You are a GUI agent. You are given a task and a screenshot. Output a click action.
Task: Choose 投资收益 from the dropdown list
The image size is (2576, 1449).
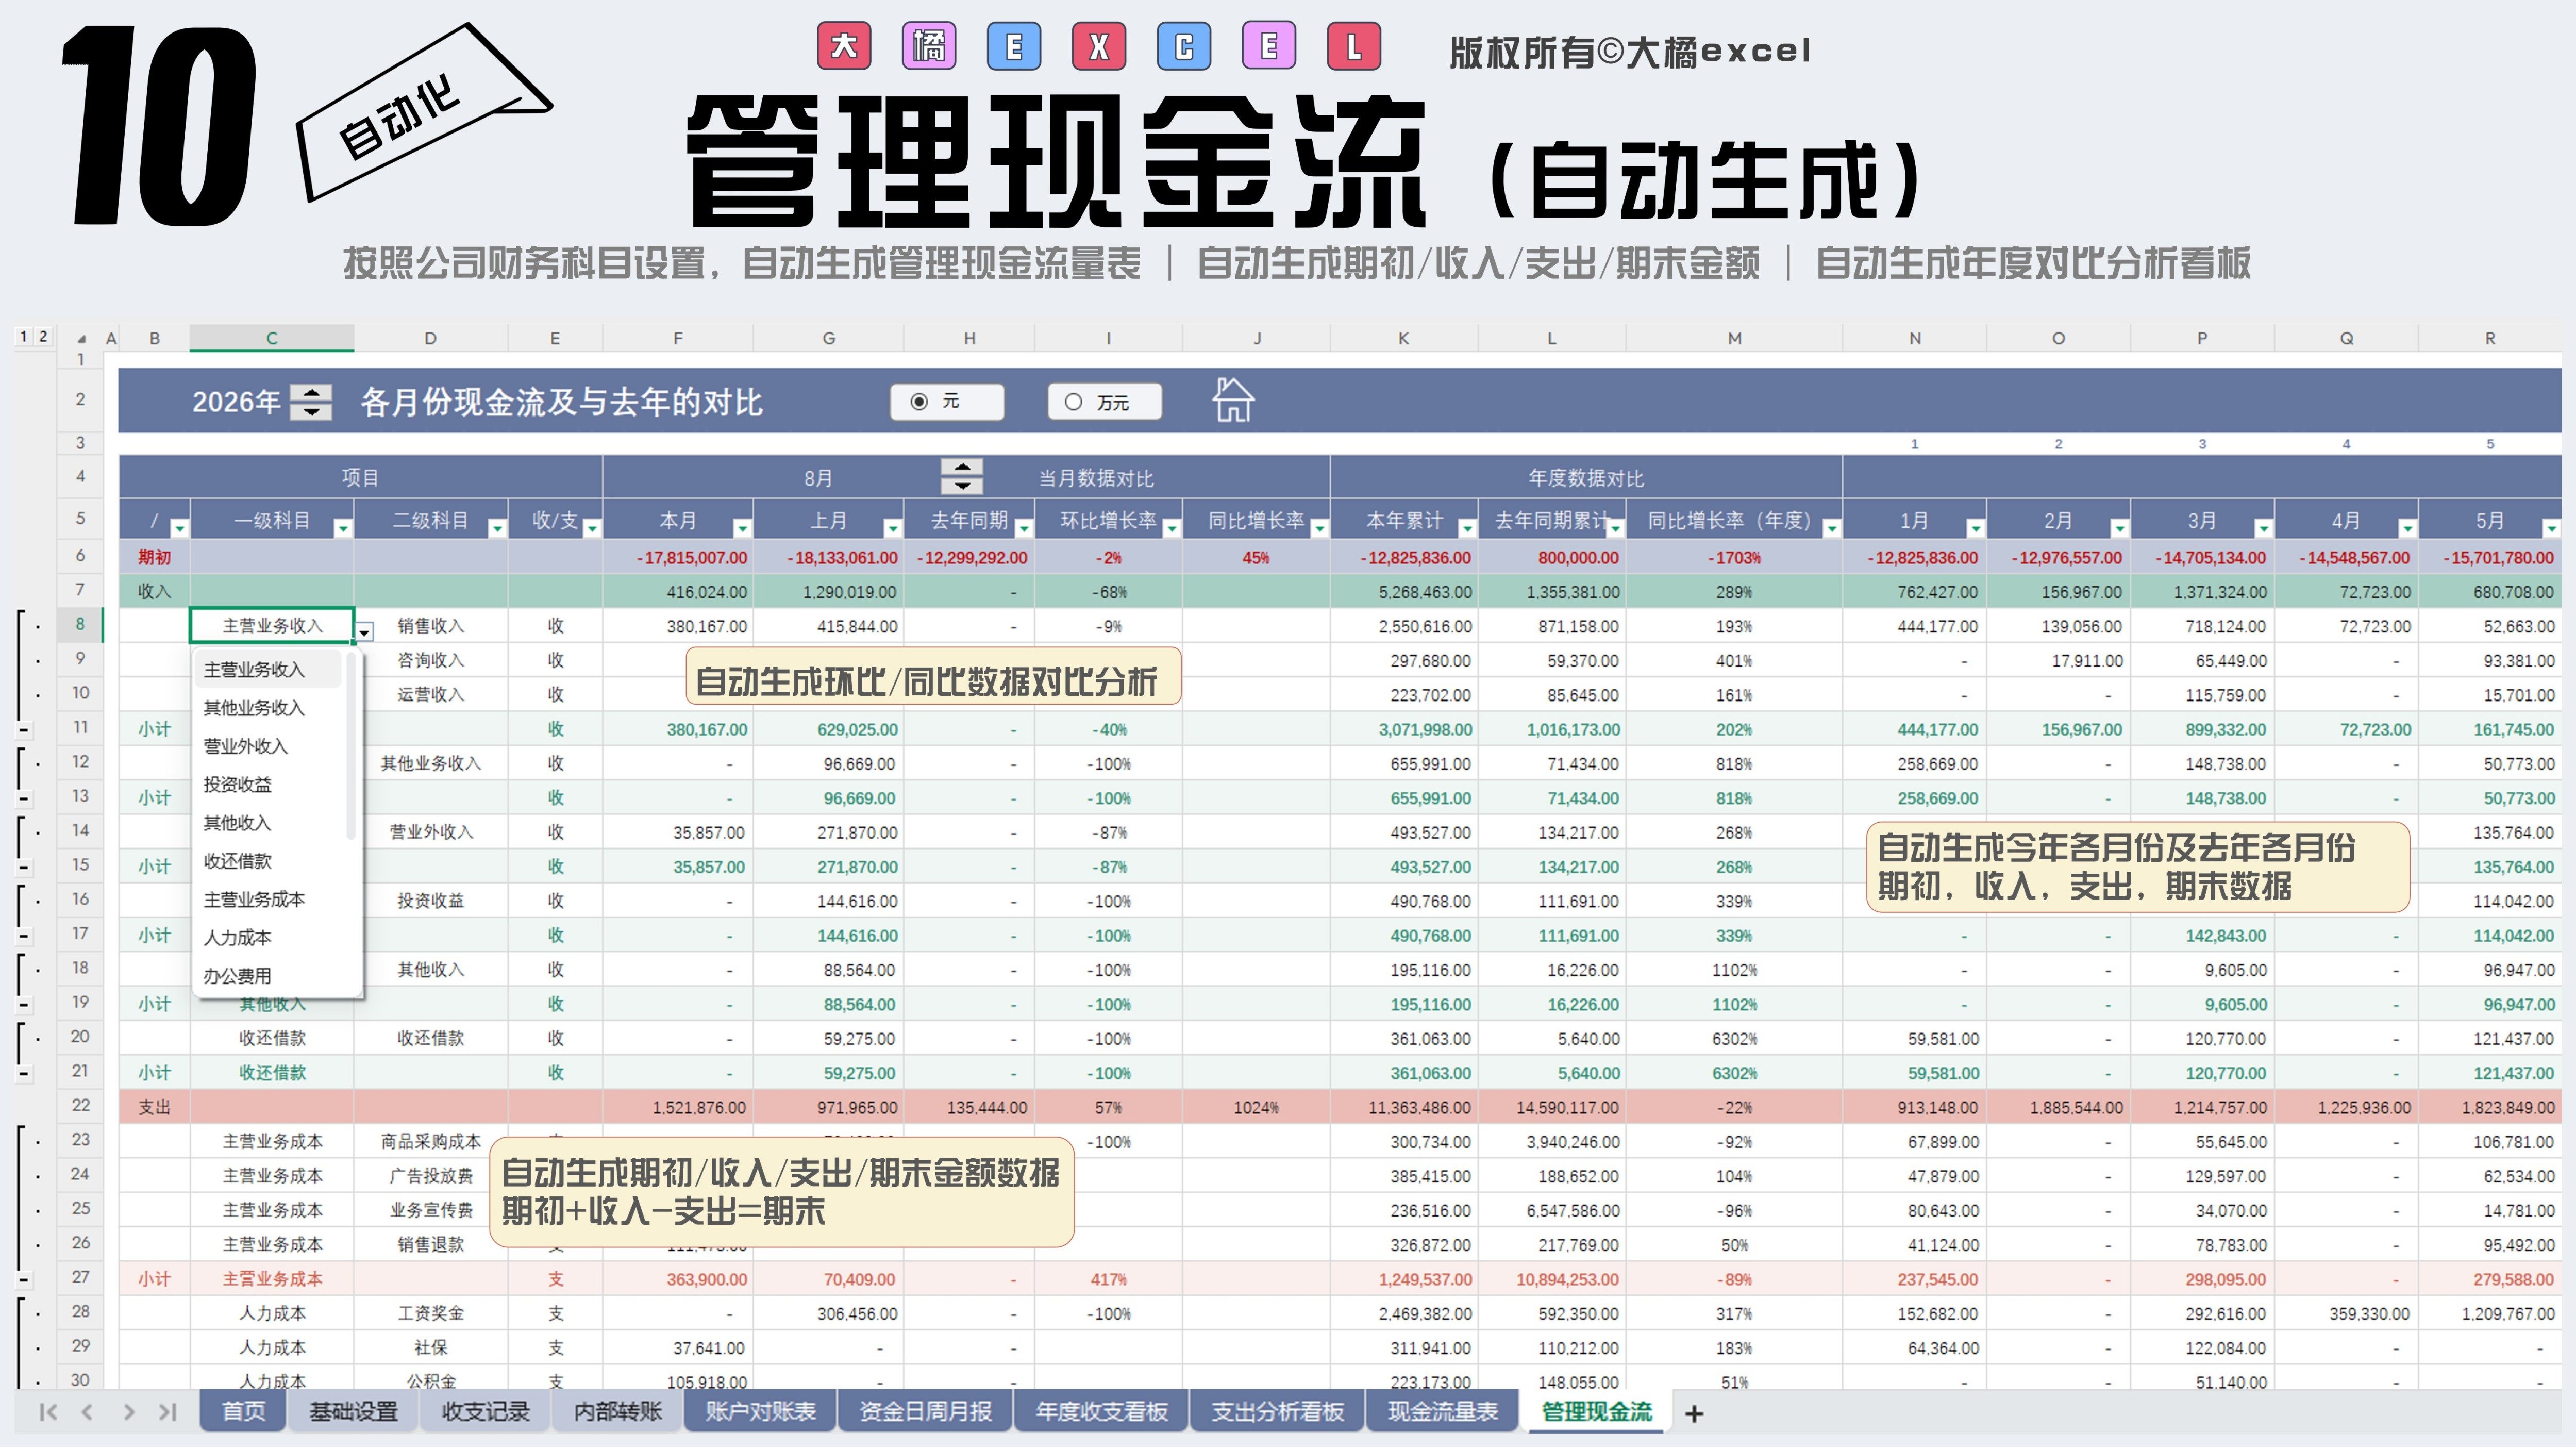tap(237, 784)
